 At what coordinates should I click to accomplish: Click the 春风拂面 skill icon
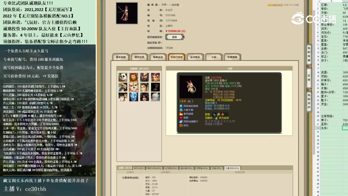pos(181,114)
